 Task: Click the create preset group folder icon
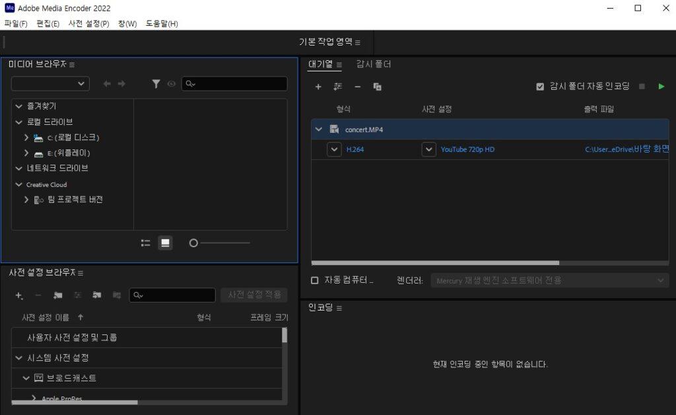58,295
